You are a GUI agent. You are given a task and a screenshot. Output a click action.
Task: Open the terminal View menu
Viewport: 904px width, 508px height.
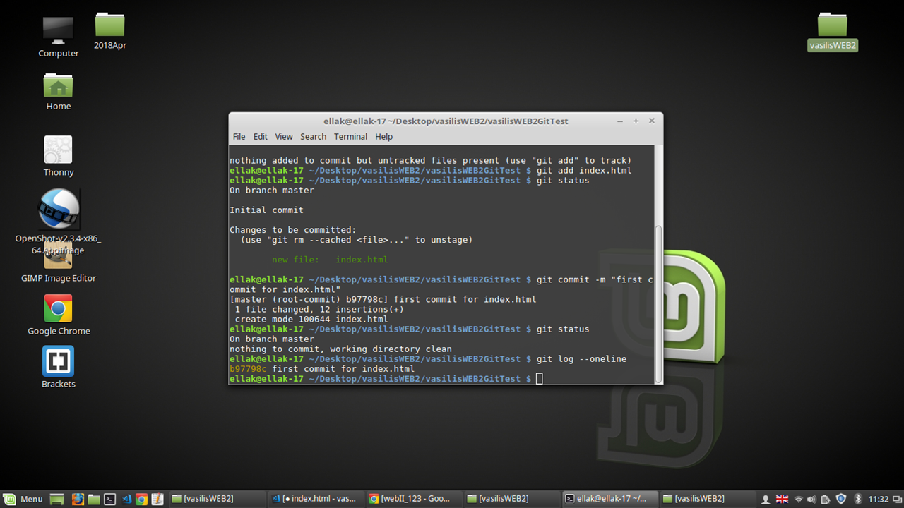284,136
